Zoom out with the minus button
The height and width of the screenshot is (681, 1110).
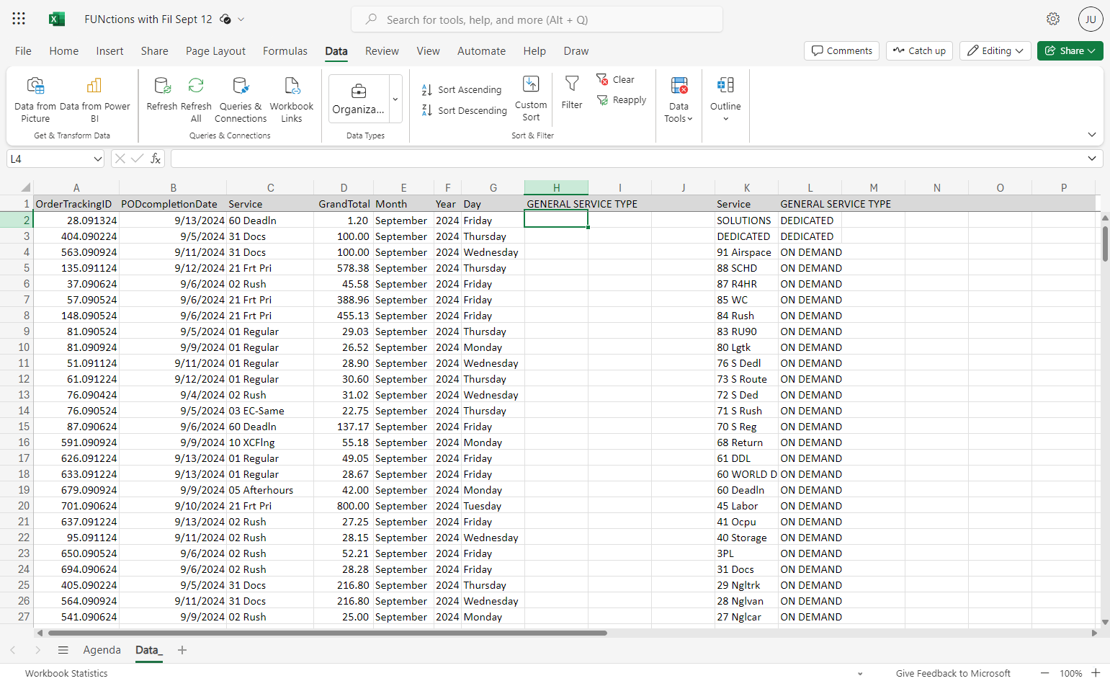(1045, 673)
